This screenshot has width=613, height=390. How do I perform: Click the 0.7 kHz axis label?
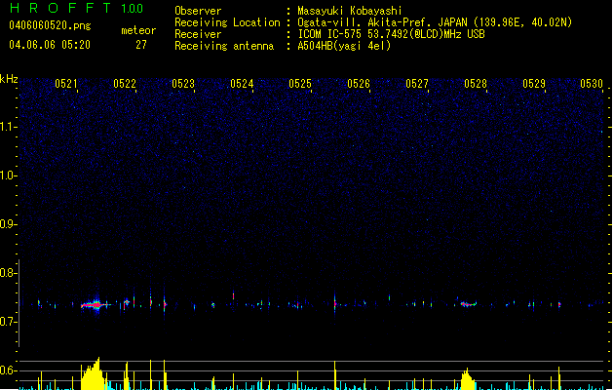(x=8, y=322)
